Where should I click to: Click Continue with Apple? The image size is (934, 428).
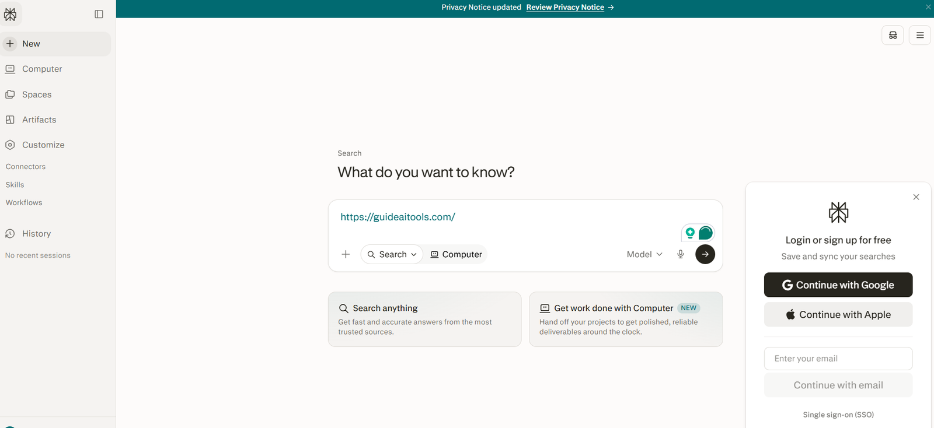pyautogui.click(x=838, y=315)
